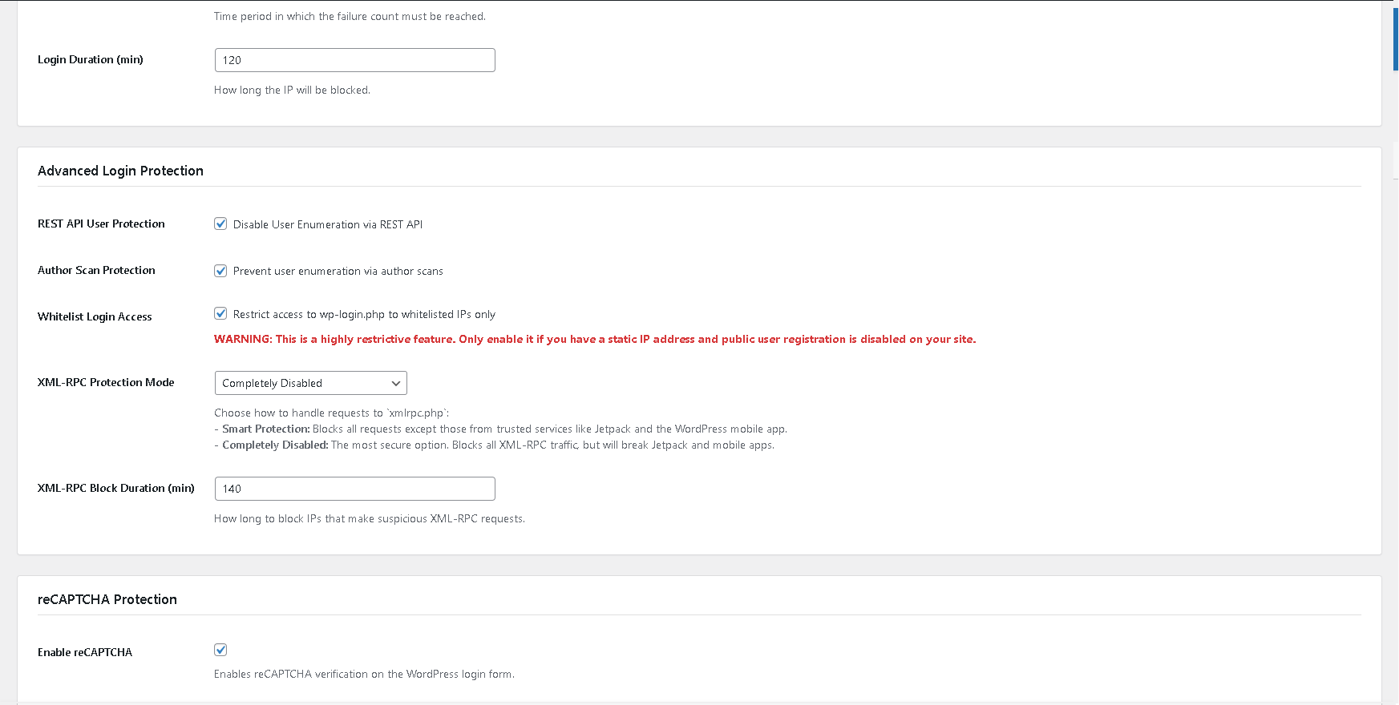Toggle Restrict access to wp-login.php checkbox
The image size is (1399, 705).
(x=220, y=313)
